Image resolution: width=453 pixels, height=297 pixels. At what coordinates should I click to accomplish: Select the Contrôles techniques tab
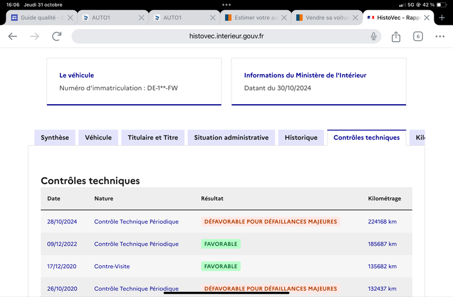[x=366, y=137]
